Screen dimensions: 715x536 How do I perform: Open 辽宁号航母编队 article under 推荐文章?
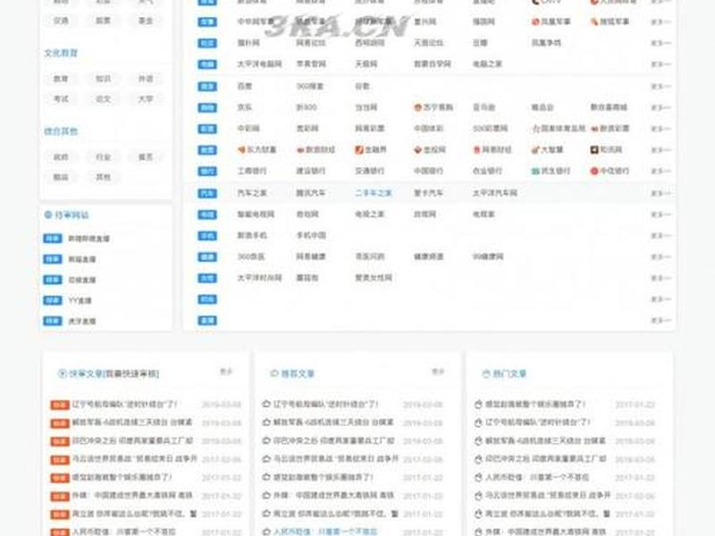coord(326,404)
